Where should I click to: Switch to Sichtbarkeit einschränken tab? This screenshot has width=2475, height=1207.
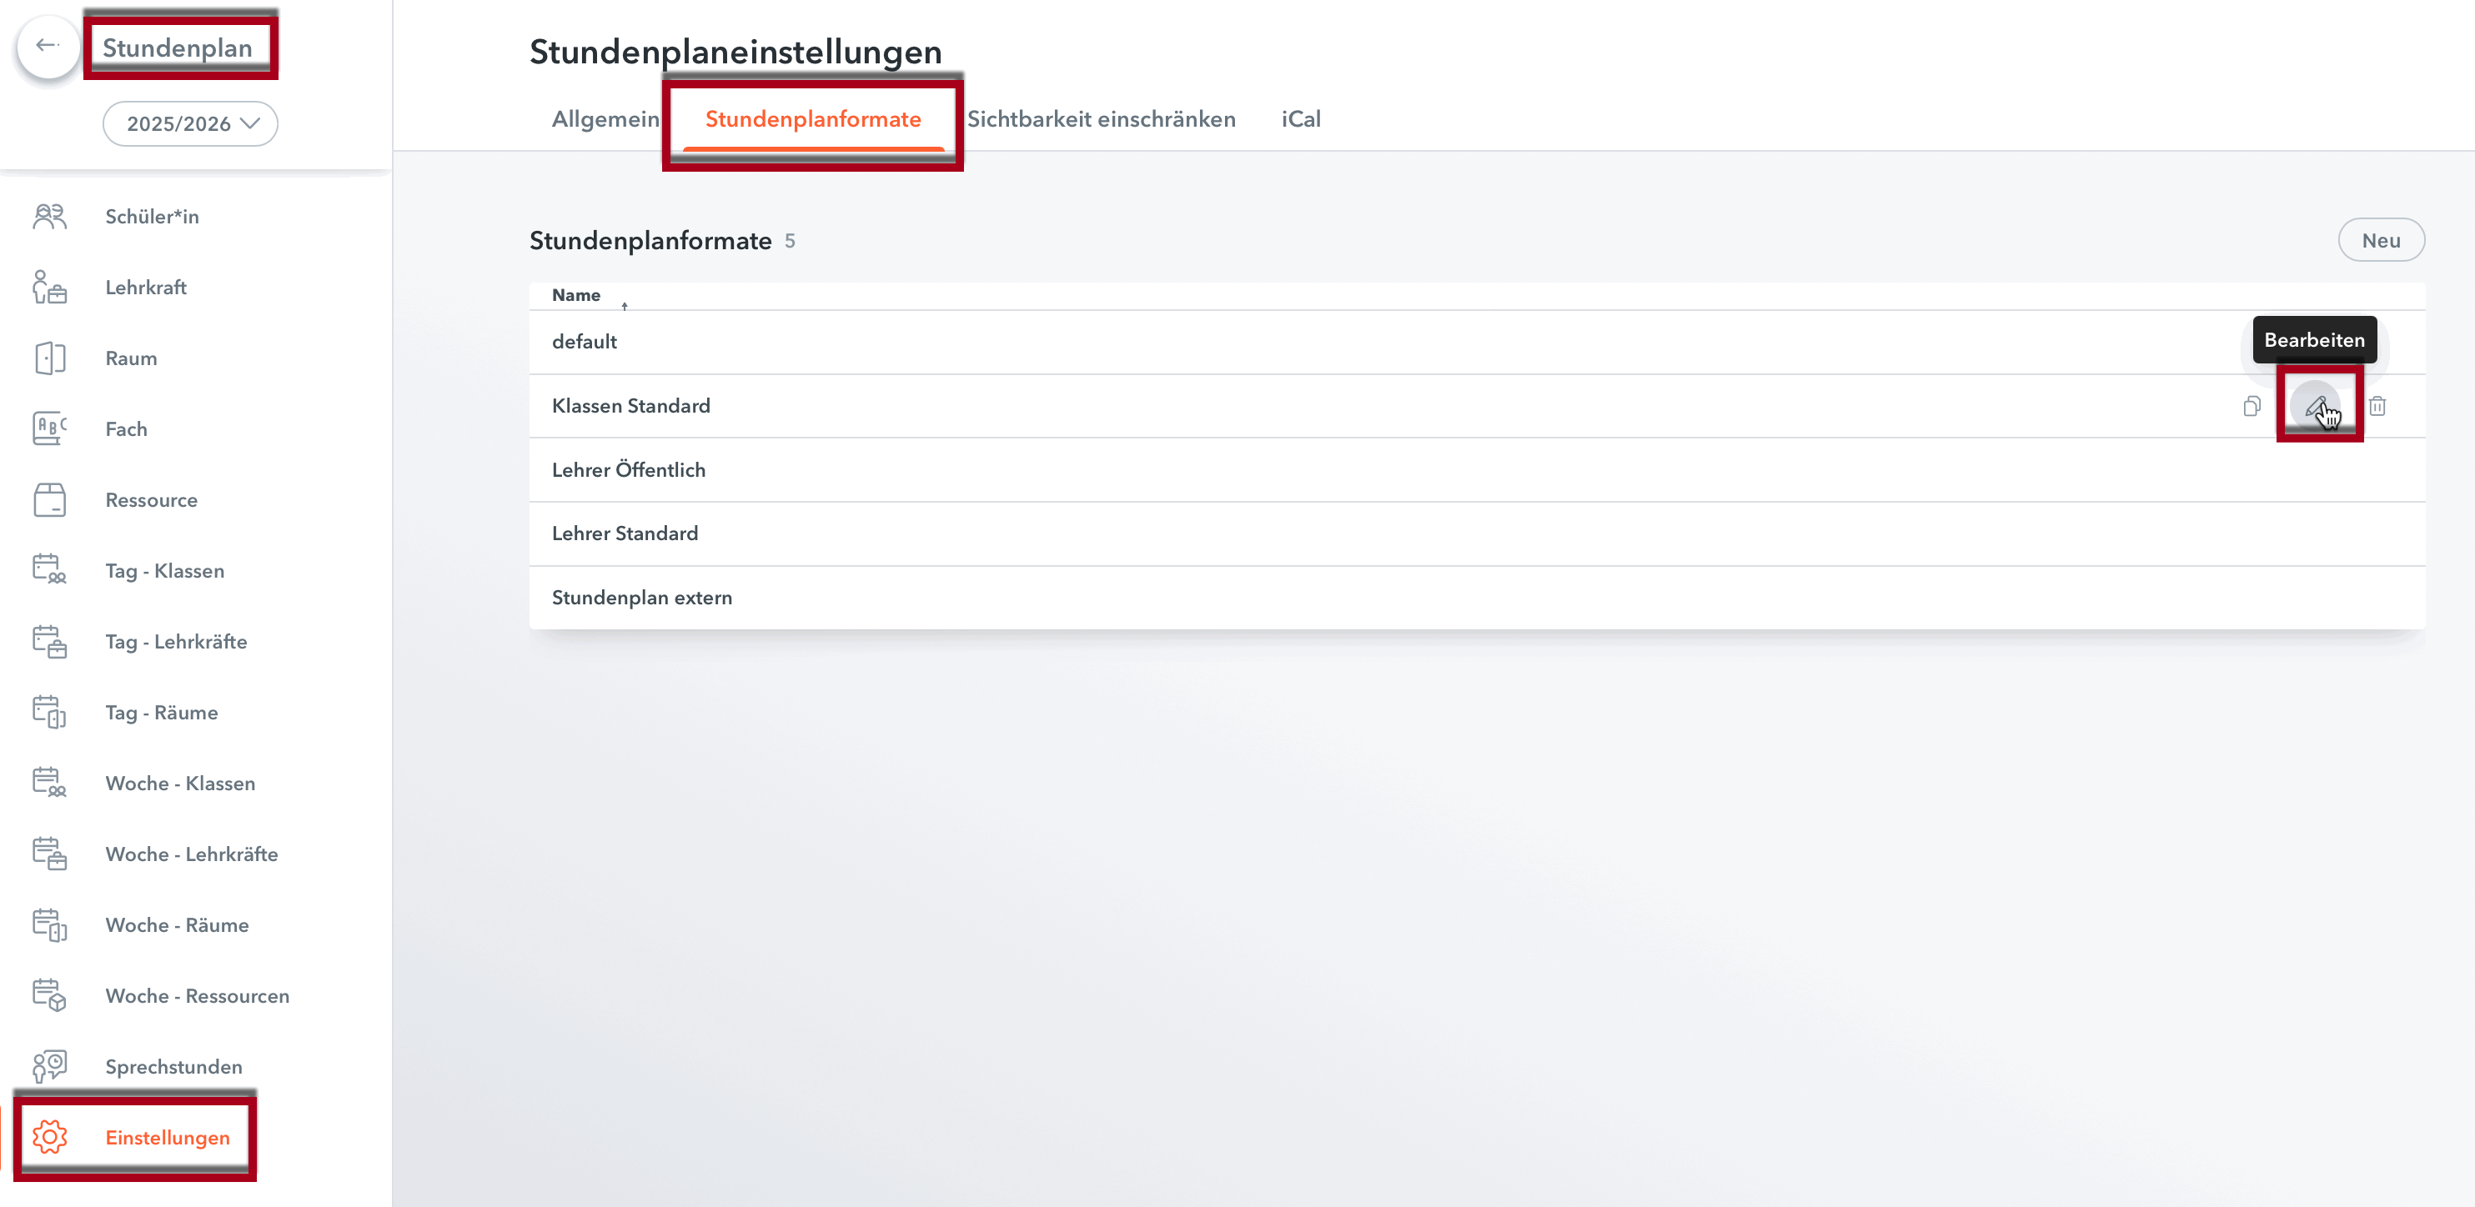[1101, 119]
